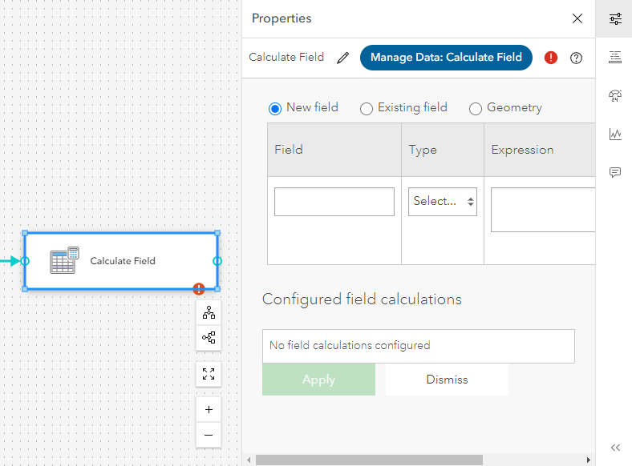632x466 pixels.
Task: Close the Properties panel
Action: (577, 18)
